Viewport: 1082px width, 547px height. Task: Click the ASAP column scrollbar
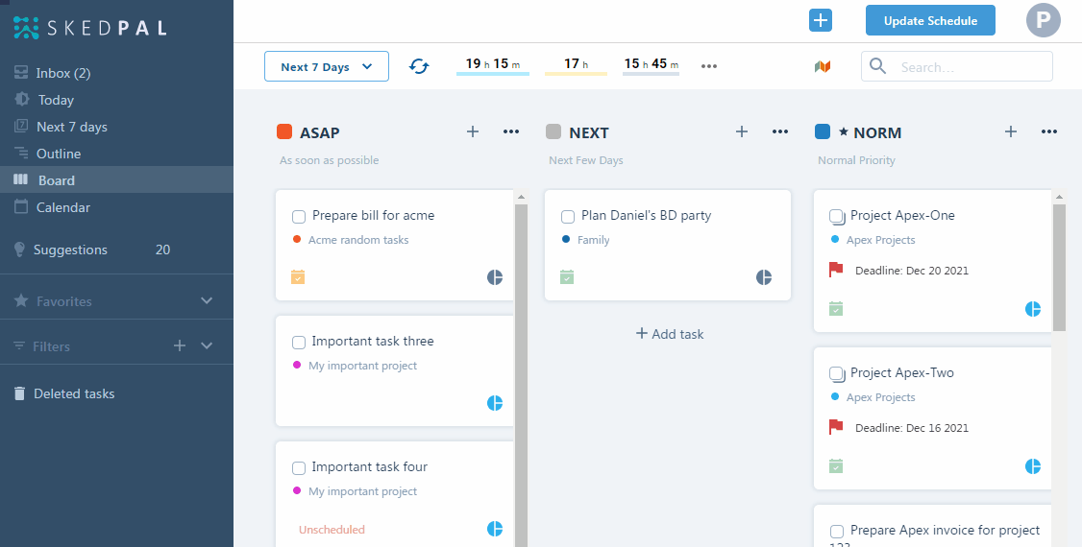click(x=521, y=375)
